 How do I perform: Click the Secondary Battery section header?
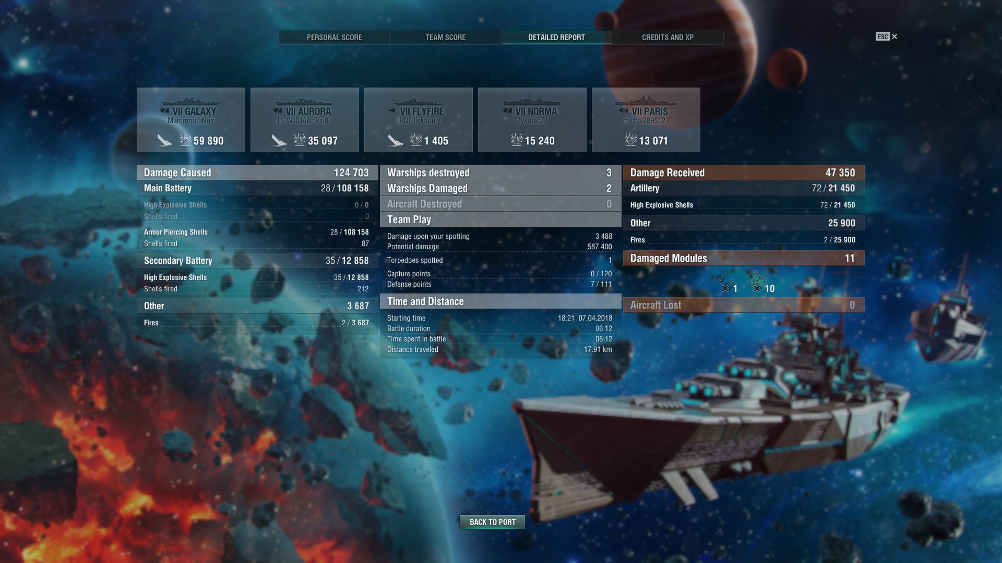[x=257, y=261]
